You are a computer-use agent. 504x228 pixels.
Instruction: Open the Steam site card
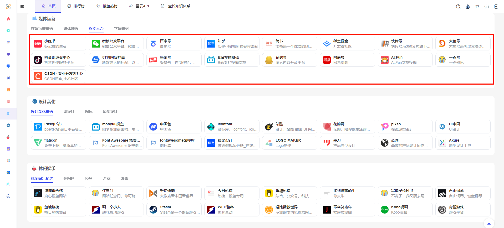pyautogui.click(x=174, y=210)
